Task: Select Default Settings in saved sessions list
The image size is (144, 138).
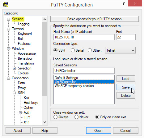Action: pyautogui.click(x=66, y=78)
